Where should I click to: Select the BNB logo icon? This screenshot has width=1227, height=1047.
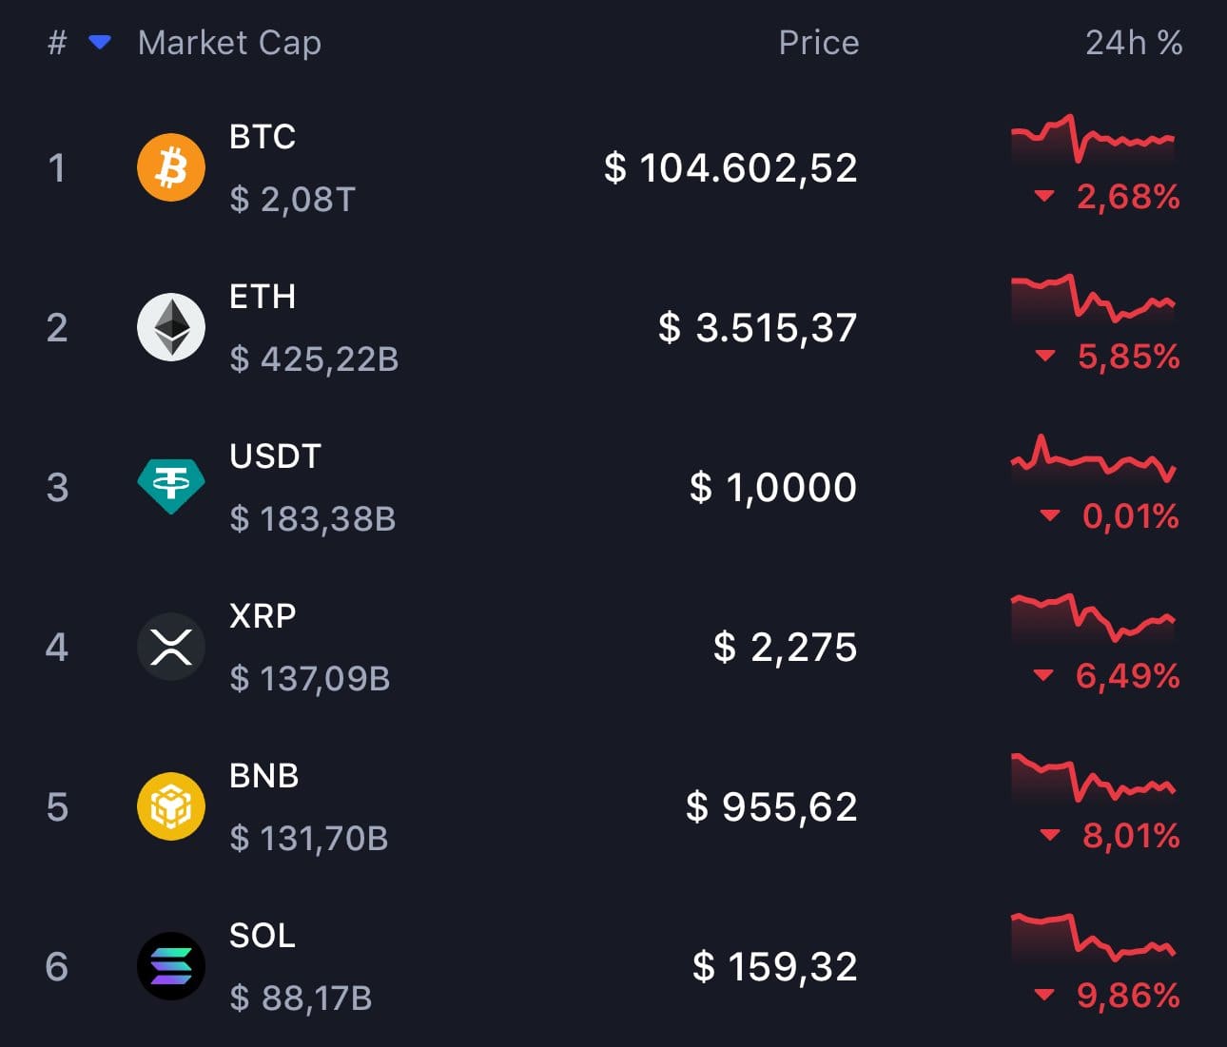[171, 805]
